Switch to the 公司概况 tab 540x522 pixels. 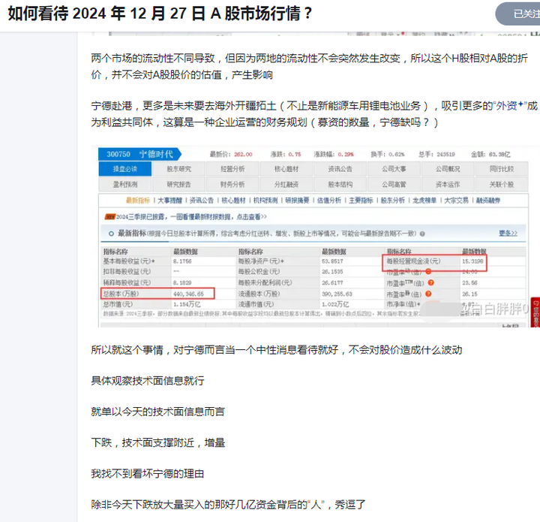(447, 169)
